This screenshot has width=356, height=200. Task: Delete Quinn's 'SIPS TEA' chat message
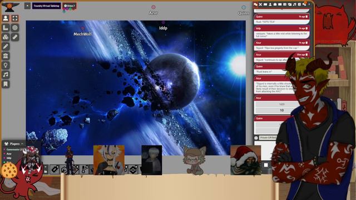click(306, 17)
